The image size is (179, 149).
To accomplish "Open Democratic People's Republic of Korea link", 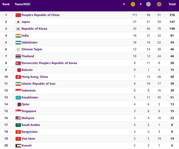I will click(x=49, y=63).
